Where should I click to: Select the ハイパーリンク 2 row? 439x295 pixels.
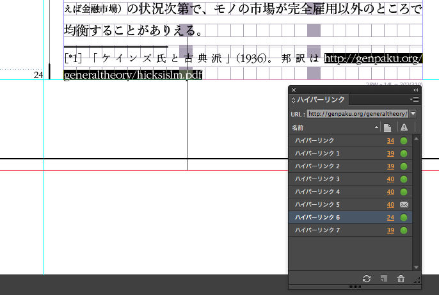coord(351,166)
